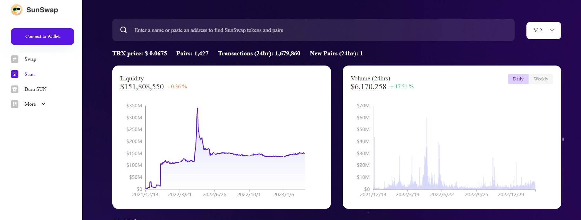Click the Pairs: 1,427 text
Viewport: 581px width, 220px height.
pos(192,53)
